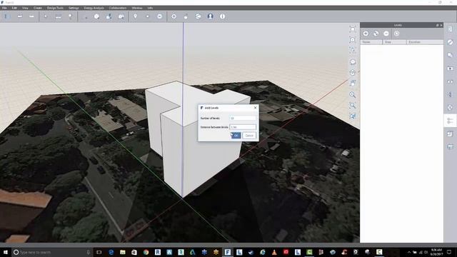Click the zoom region magnifier icon
The height and width of the screenshot is (257, 457).
click(x=353, y=105)
